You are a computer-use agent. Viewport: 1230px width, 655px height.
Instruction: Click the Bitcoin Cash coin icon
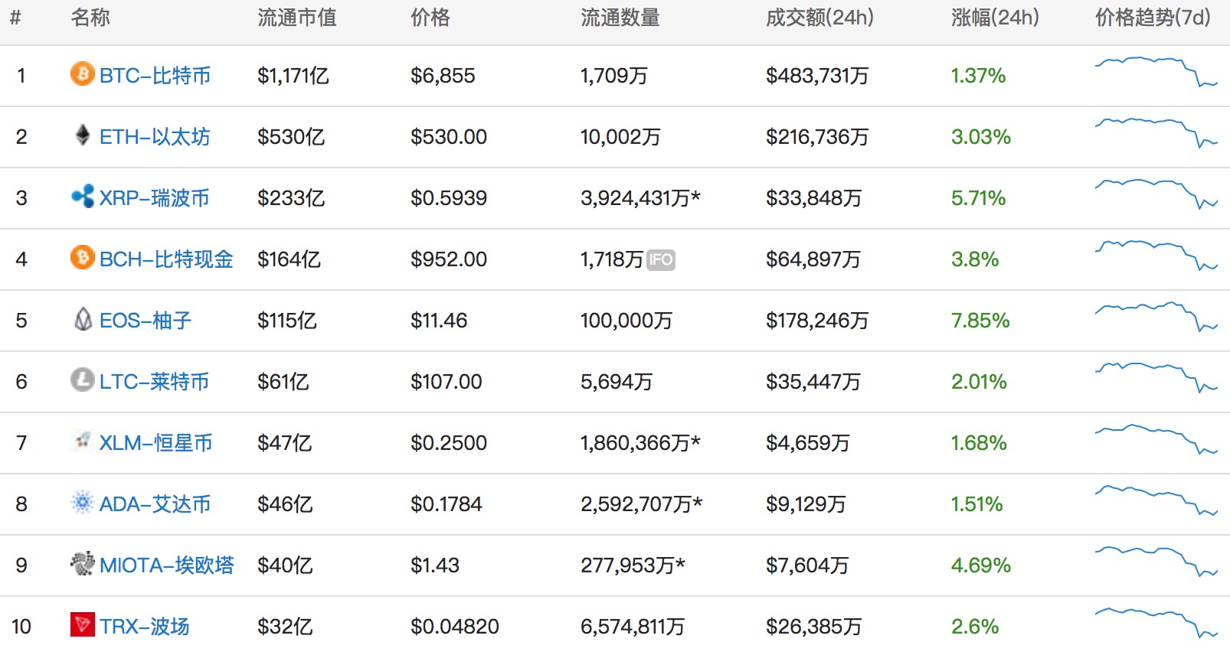83,257
